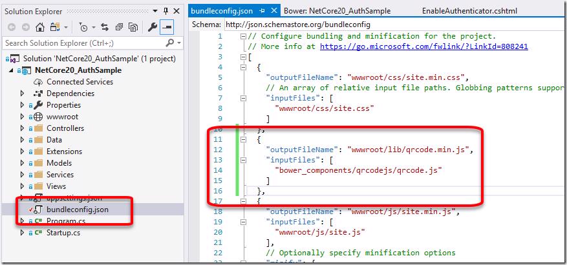Open dropdown next to switch views icon

(66, 28)
